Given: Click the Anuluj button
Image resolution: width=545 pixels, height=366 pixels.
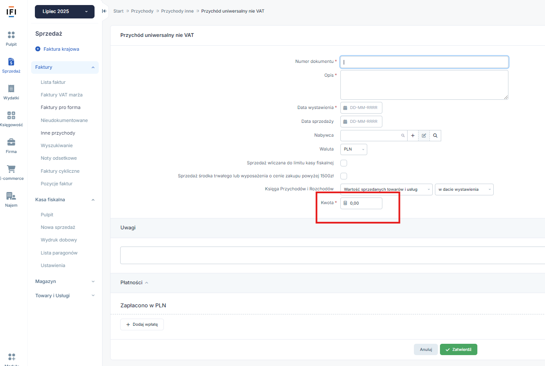Looking at the screenshot, I should tap(426, 350).
